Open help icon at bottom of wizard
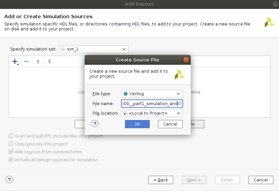Viewport: 279px width, 191px height. click(x=9, y=179)
